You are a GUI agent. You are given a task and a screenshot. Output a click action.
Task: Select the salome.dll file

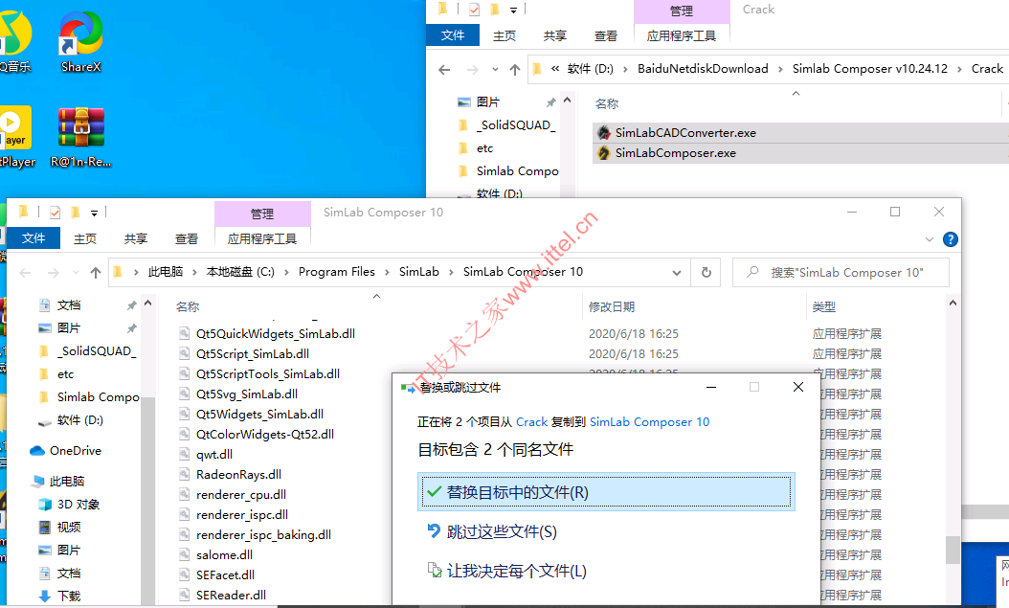coord(225,554)
